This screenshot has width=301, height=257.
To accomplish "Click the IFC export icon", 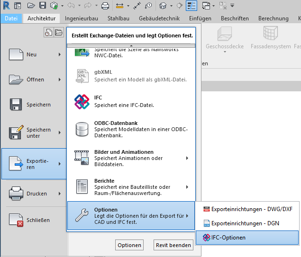I will click(x=82, y=101).
